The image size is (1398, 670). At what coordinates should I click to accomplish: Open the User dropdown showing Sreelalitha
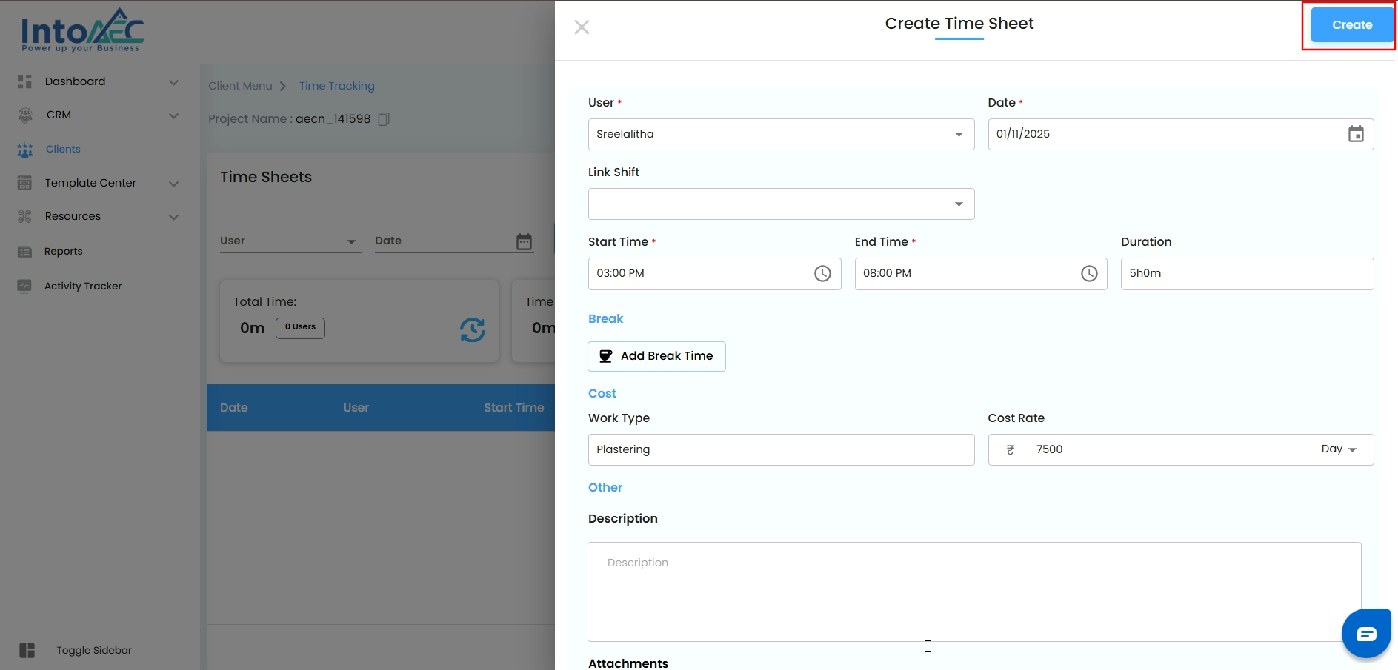pyautogui.click(x=780, y=135)
